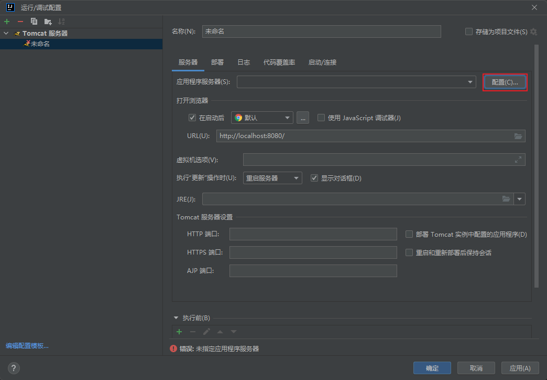Collapse the Tomcat 服务器 tree node
This screenshot has height=380, width=547.
click(6, 33)
